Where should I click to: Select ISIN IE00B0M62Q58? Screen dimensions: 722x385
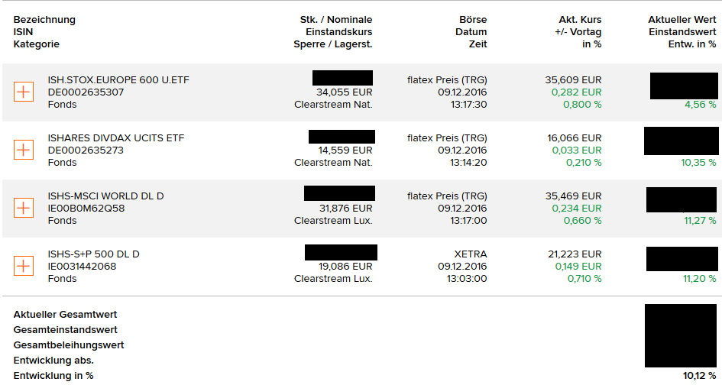(86, 208)
